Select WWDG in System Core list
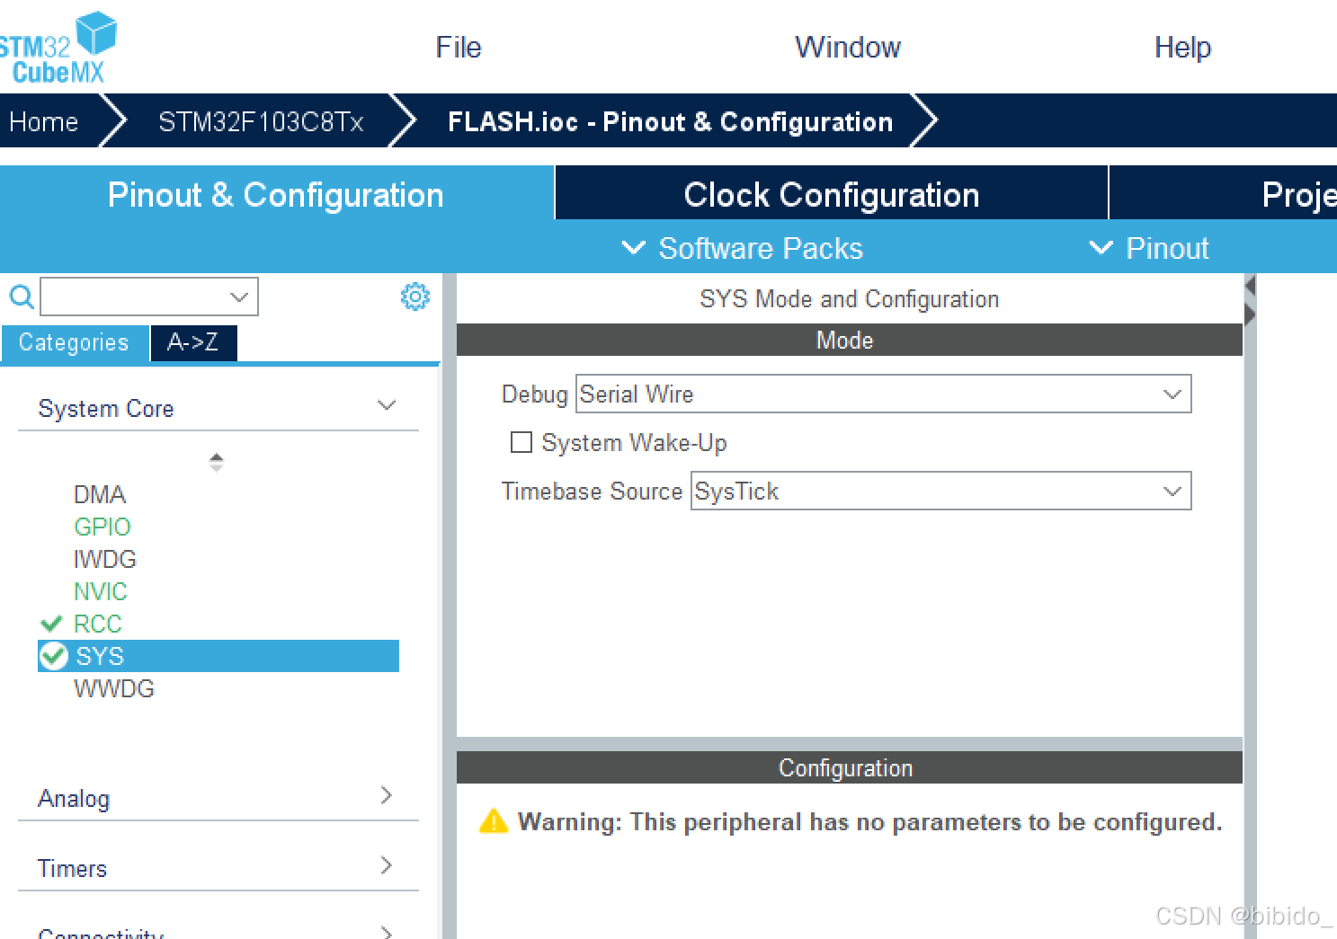Image resolution: width=1337 pixels, height=939 pixels. click(x=114, y=688)
